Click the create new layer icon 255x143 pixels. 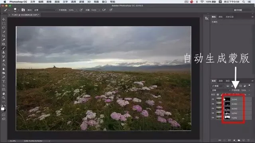pyautogui.click(x=243, y=140)
